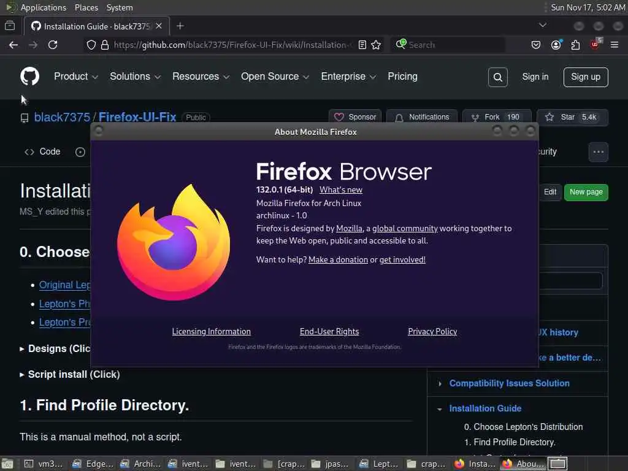Select the Installation Guide browser tab
The width and height of the screenshot is (628, 471).
point(96,26)
